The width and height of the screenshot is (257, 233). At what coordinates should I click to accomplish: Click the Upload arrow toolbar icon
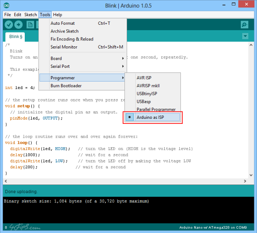(x=18, y=25)
